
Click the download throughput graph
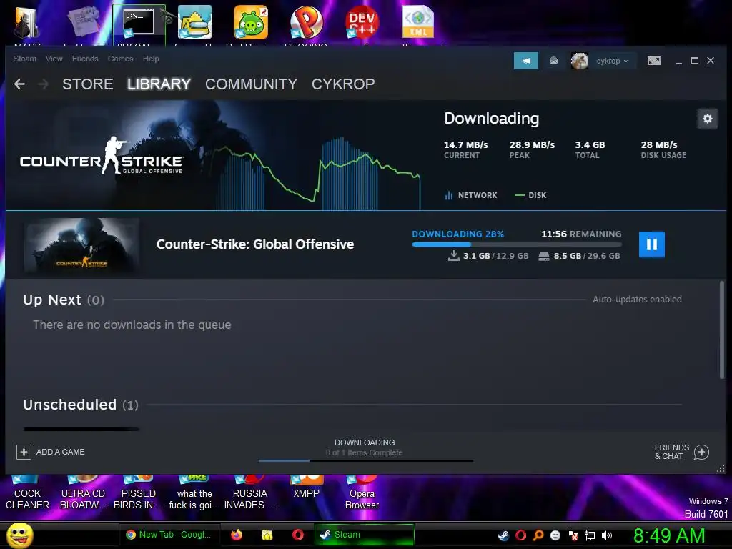[318, 174]
